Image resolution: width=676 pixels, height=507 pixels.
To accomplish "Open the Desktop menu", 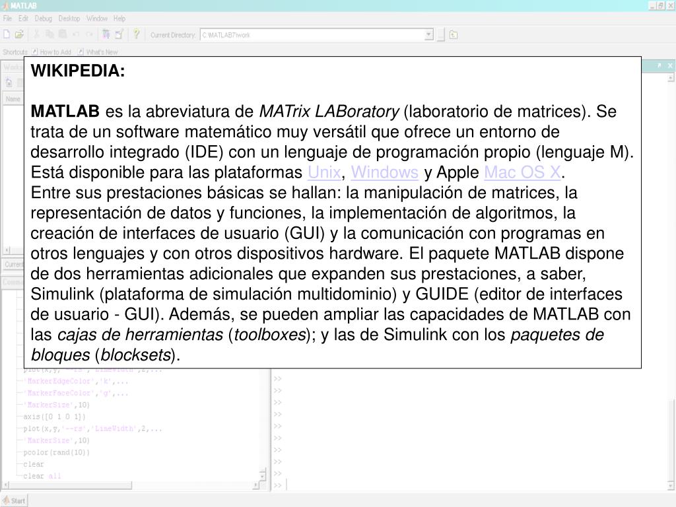I will coord(69,18).
